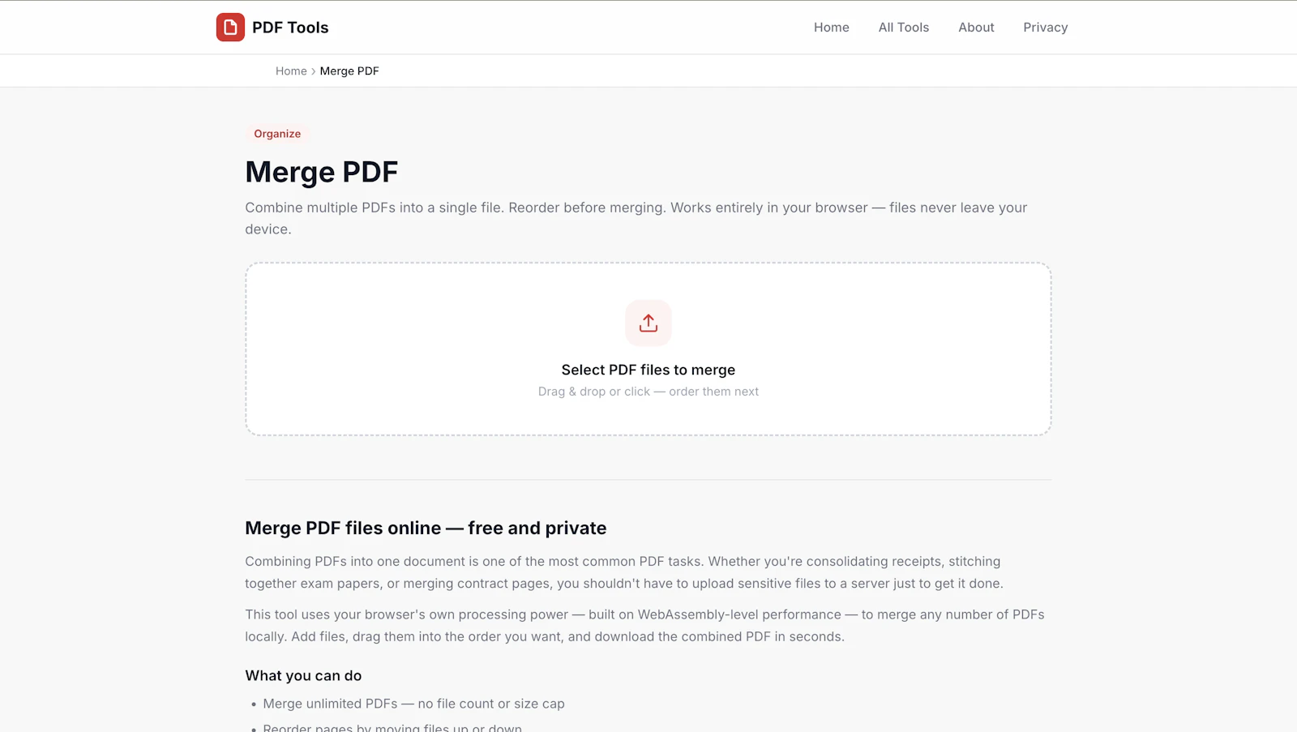This screenshot has width=1297, height=732.
Task: Open the All Tools navigation link
Action: tap(904, 28)
